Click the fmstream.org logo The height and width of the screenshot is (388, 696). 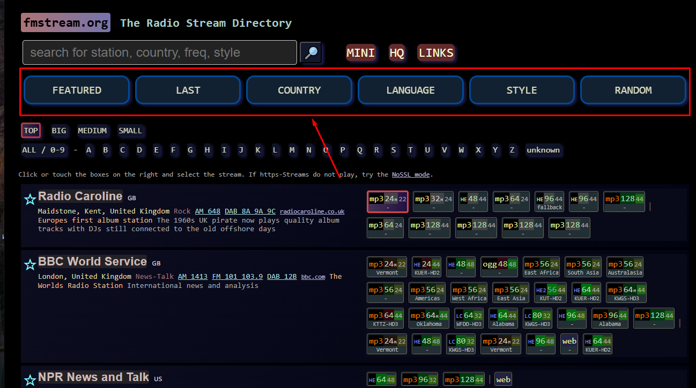[x=65, y=23]
